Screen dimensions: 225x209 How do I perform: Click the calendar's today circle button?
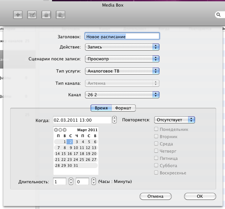click(60, 130)
